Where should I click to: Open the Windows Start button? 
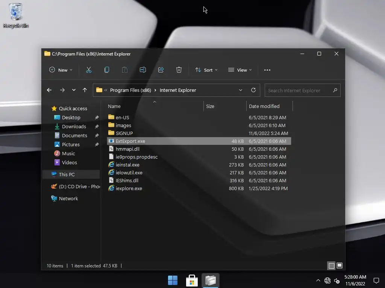pyautogui.click(x=173, y=280)
